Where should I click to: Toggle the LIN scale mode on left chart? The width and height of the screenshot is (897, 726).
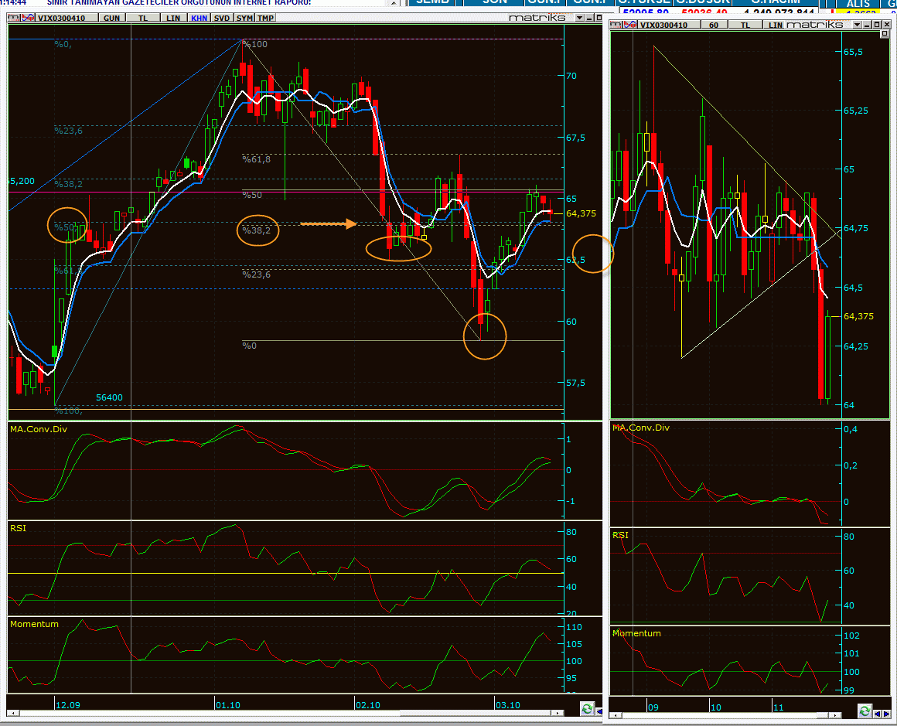(x=173, y=19)
